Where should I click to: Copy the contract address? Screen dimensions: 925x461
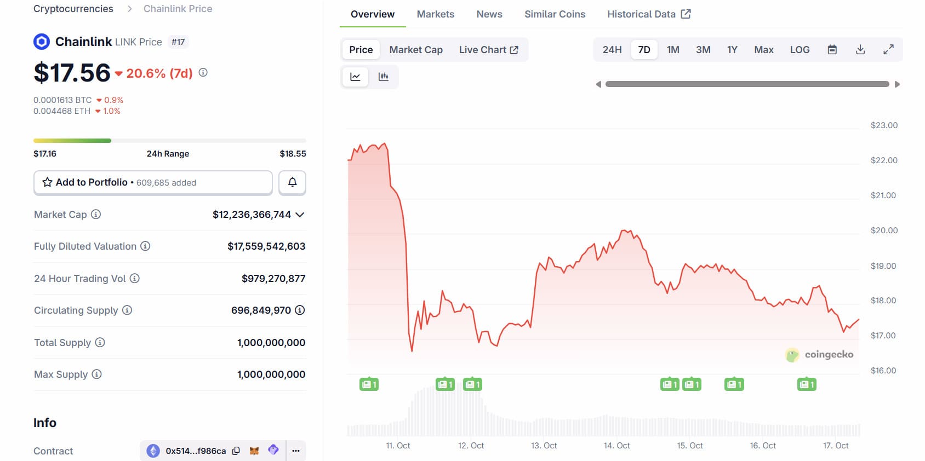pyautogui.click(x=236, y=451)
